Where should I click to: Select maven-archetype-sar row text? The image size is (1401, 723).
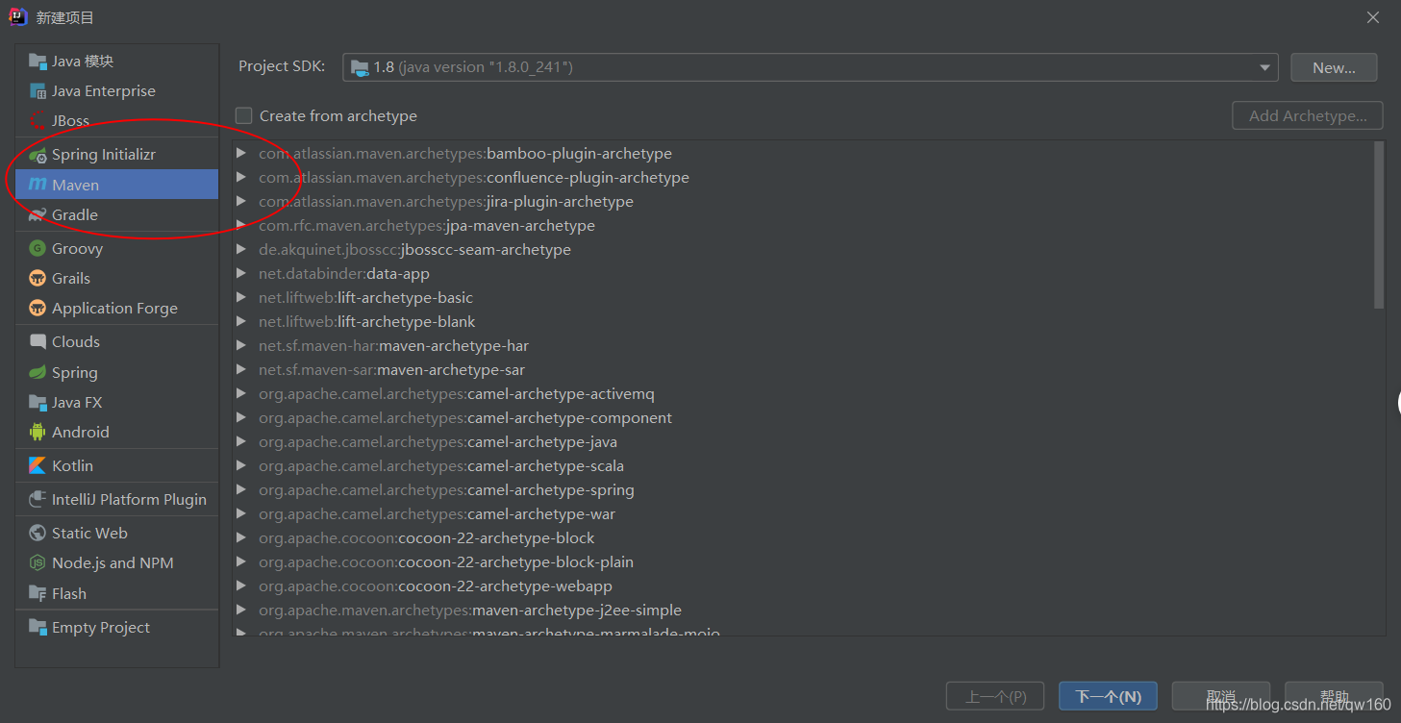(x=391, y=370)
